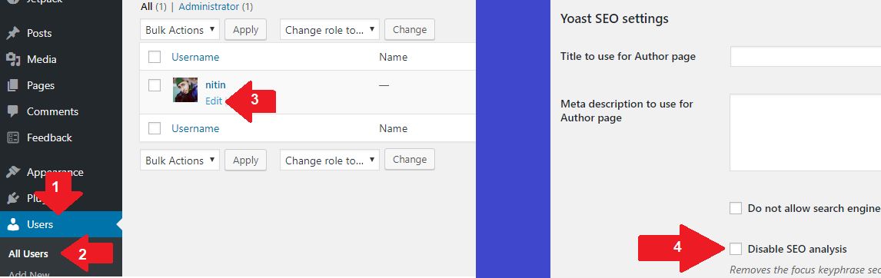This screenshot has width=881, height=278.
Task: Click the Media library icon
Action: tap(12, 59)
